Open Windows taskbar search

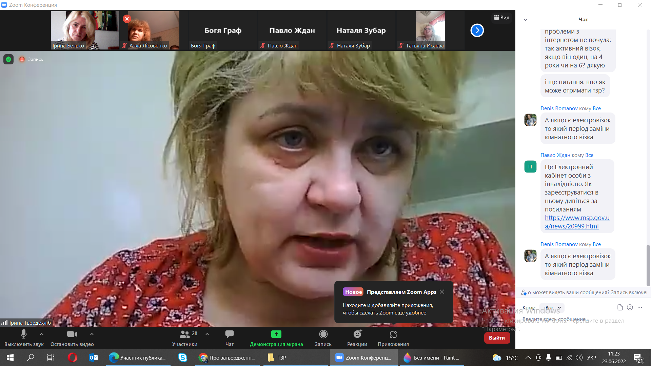click(31, 358)
